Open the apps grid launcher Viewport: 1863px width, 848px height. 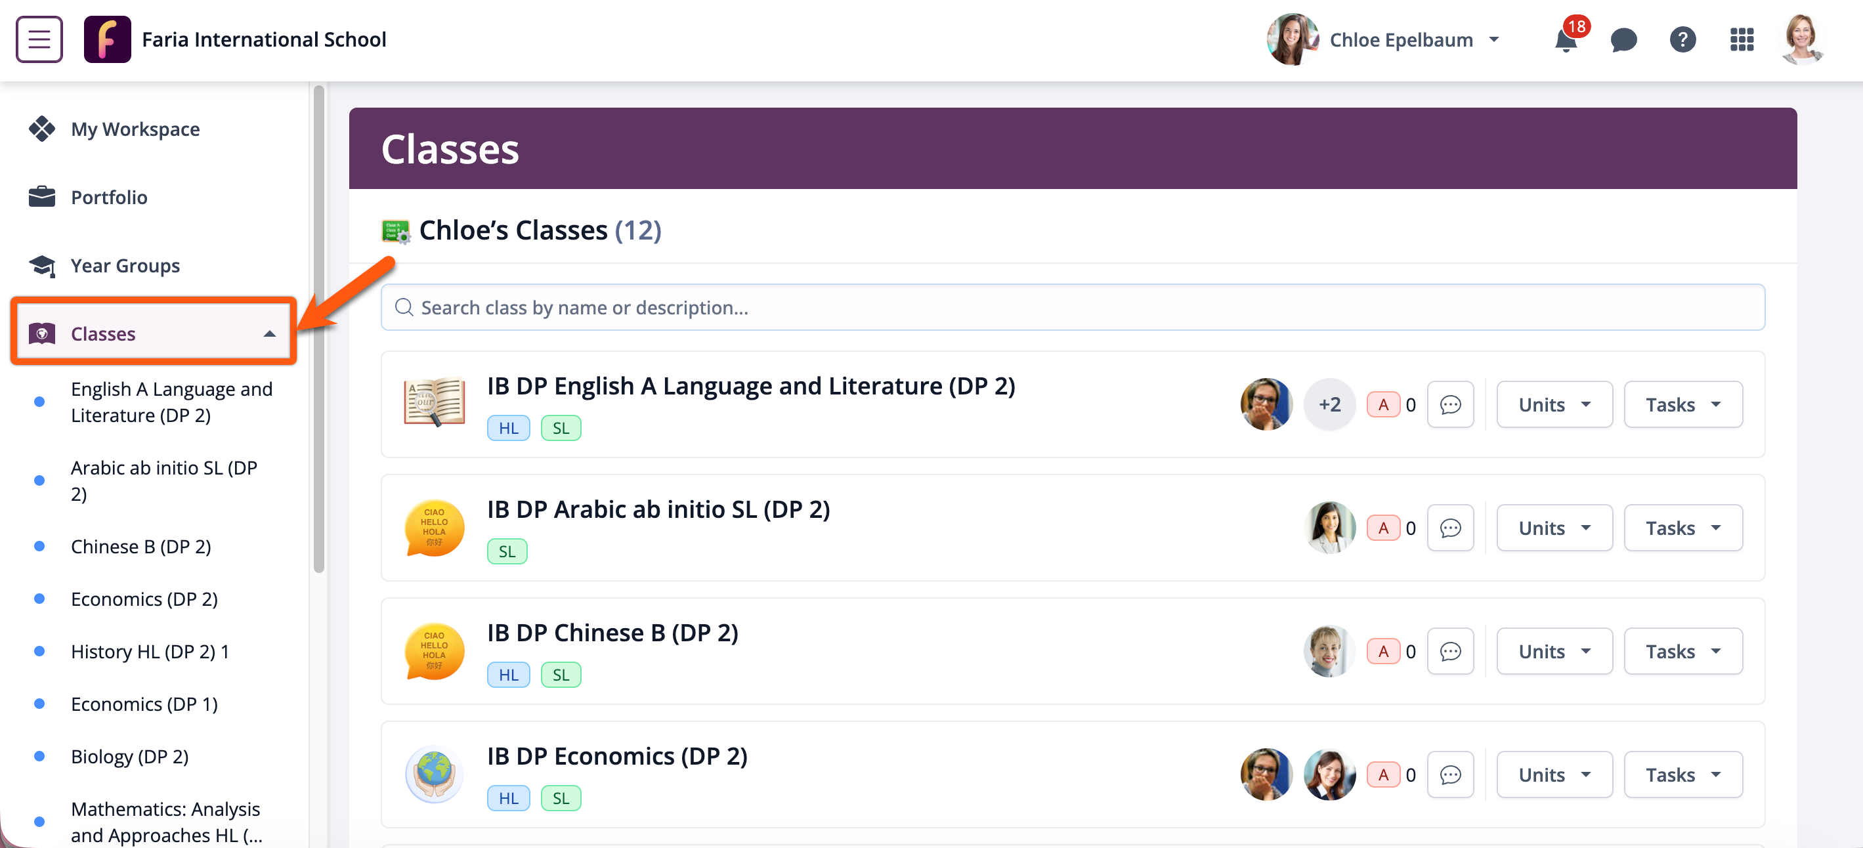1742,40
